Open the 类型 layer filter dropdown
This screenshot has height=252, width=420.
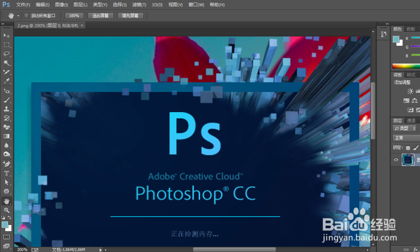click(405, 128)
